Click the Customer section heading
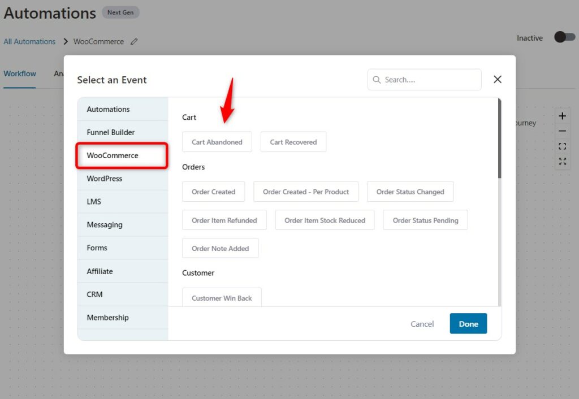The image size is (579, 399). click(198, 273)
